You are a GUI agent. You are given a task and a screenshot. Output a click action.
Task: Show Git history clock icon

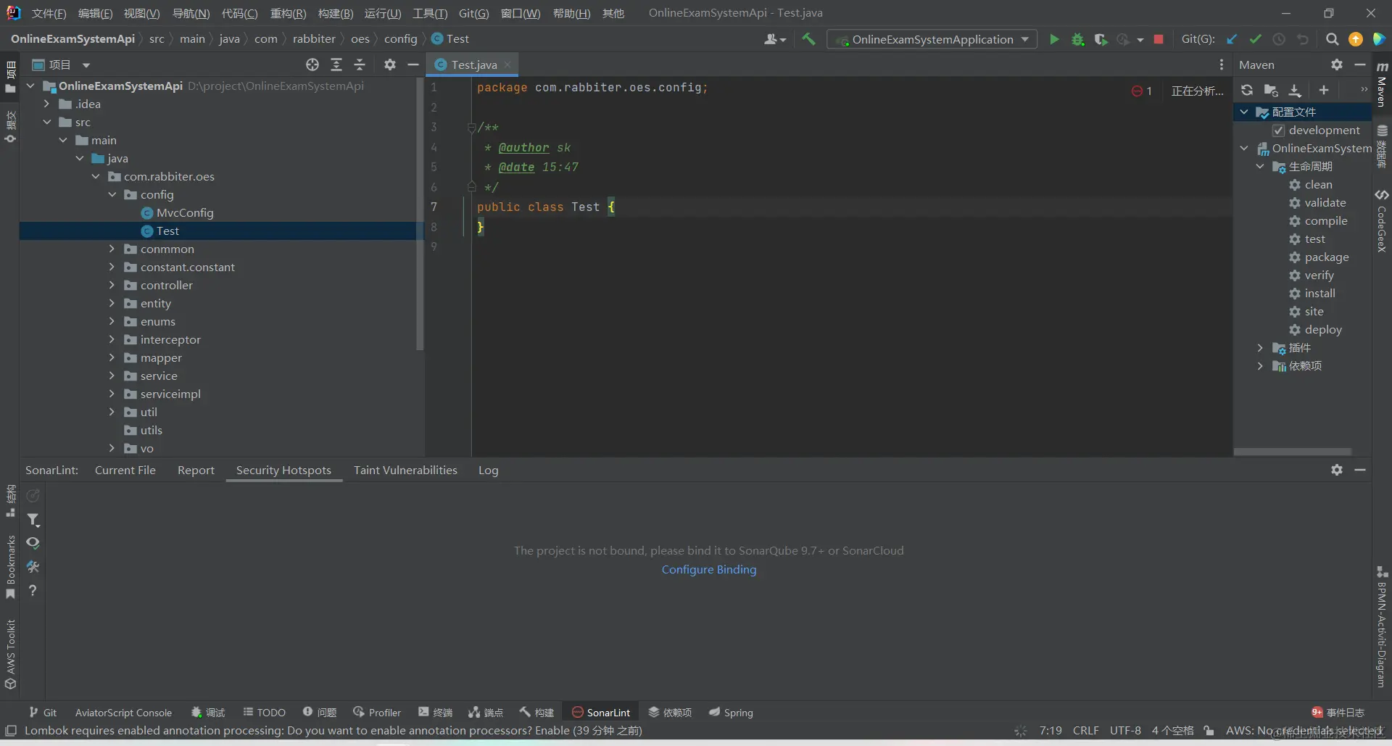[1279, 39]
